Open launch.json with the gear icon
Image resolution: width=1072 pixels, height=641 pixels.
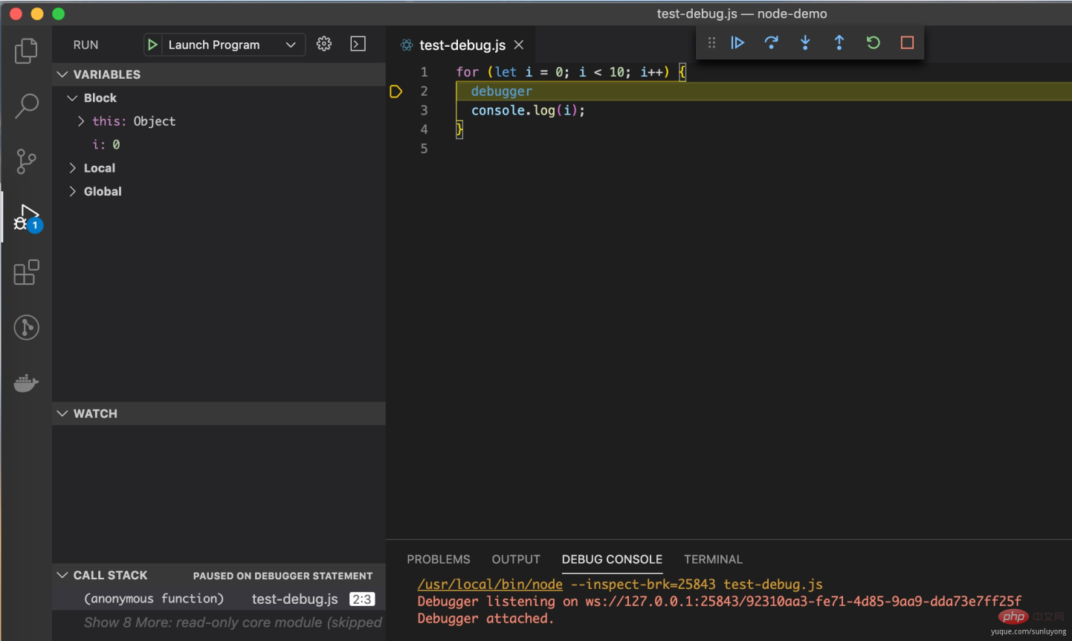coord(324,44)
